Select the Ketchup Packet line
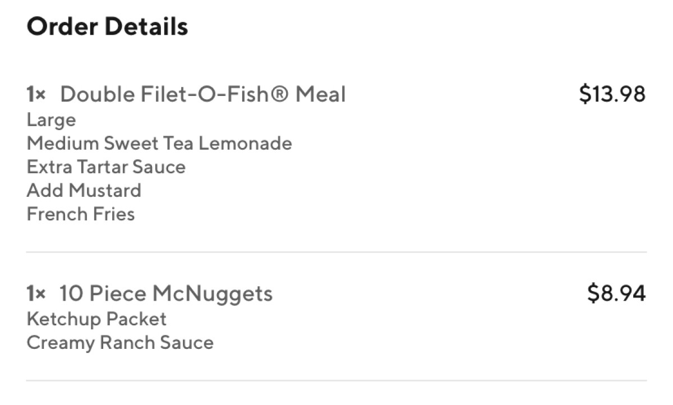Viewport: 673px width, 405px height. tap(96, 319)
